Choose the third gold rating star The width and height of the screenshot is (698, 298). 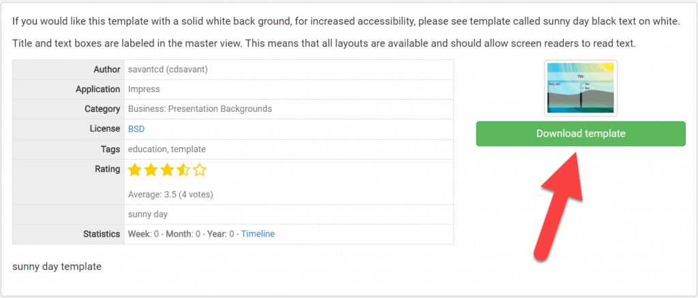pos(168,170)
